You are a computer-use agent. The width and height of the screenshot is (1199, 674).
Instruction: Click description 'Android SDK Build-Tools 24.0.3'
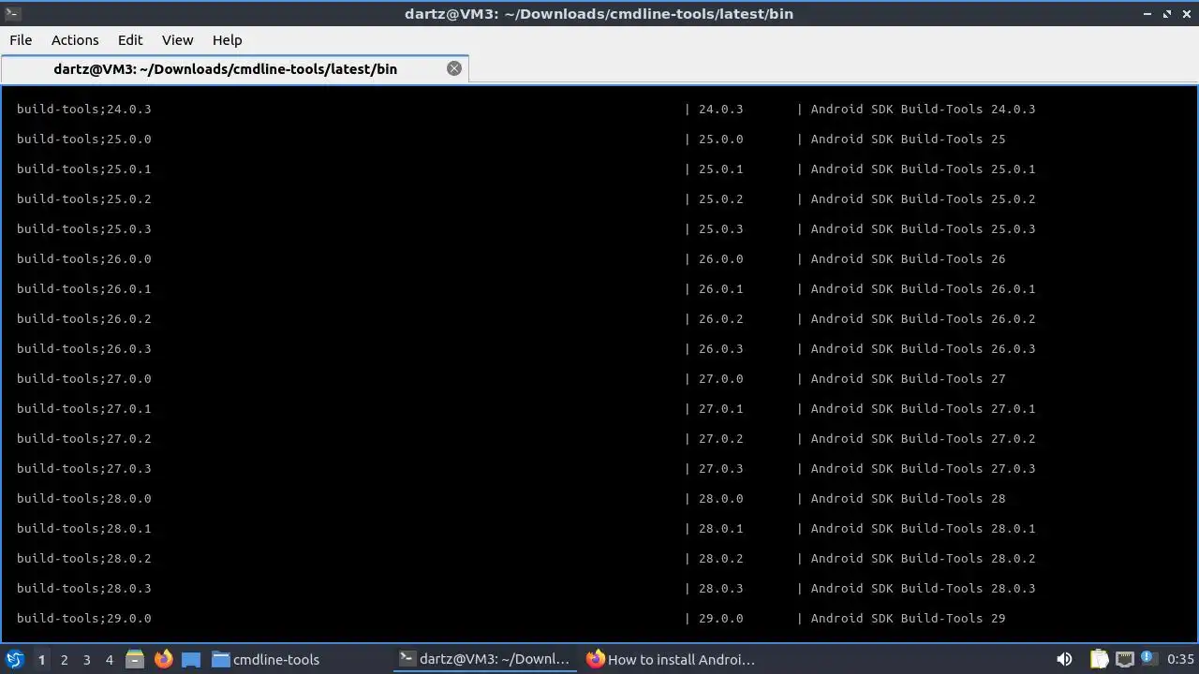923,110
